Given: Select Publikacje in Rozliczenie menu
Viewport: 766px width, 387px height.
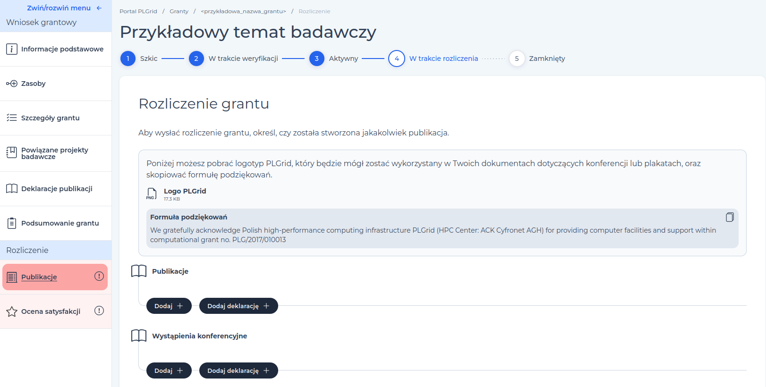Looking at the screenshot, I should (x=55, y=277).
